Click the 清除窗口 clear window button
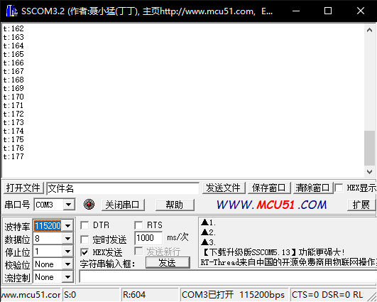This screenshot has width=377, height=302. click(313, 188)
